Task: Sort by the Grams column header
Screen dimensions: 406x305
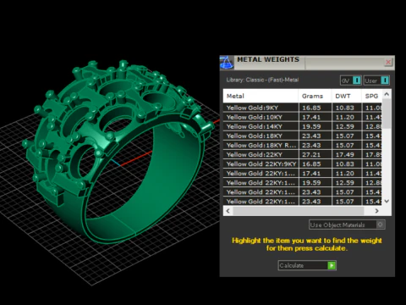Action: click(x=315, y=96)
